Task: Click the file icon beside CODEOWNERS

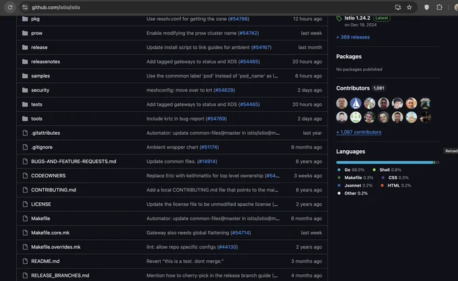Action: (25, 176)
